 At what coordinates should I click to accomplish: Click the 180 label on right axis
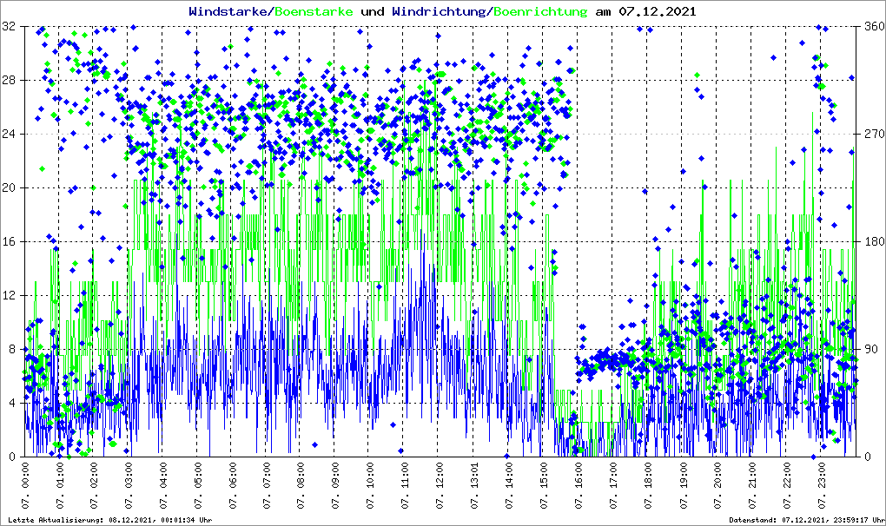point(872,242)
